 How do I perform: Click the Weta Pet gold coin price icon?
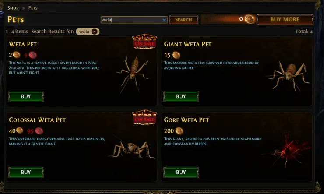point(17,55)
